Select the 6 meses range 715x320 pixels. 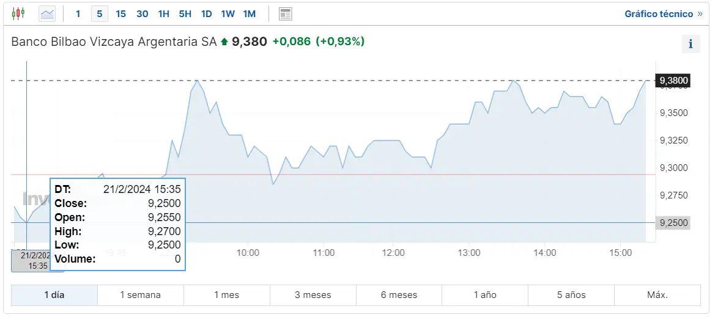tap(399, 295)
